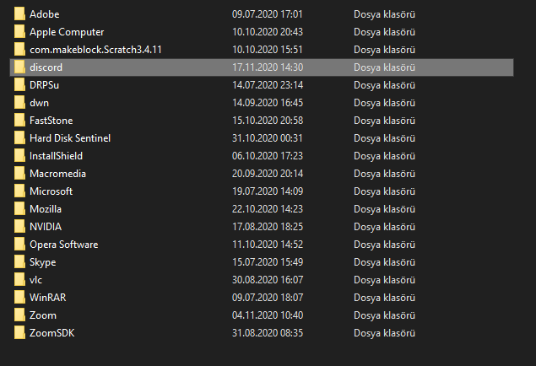Click the FastStone folder icon
The height and width of the screenshot is (366, 536).
19,121
